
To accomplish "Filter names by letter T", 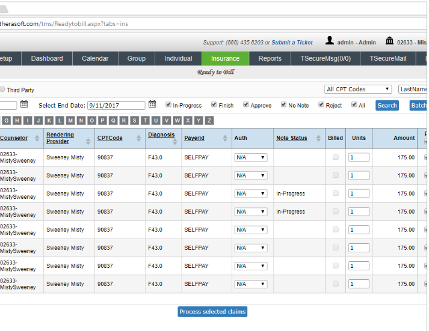I will click(145, 120).
